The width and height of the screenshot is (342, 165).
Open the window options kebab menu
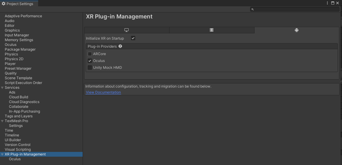click(x=327, y=3)
